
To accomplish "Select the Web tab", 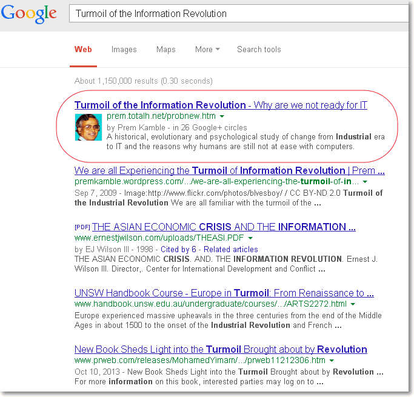I will 83,50.
